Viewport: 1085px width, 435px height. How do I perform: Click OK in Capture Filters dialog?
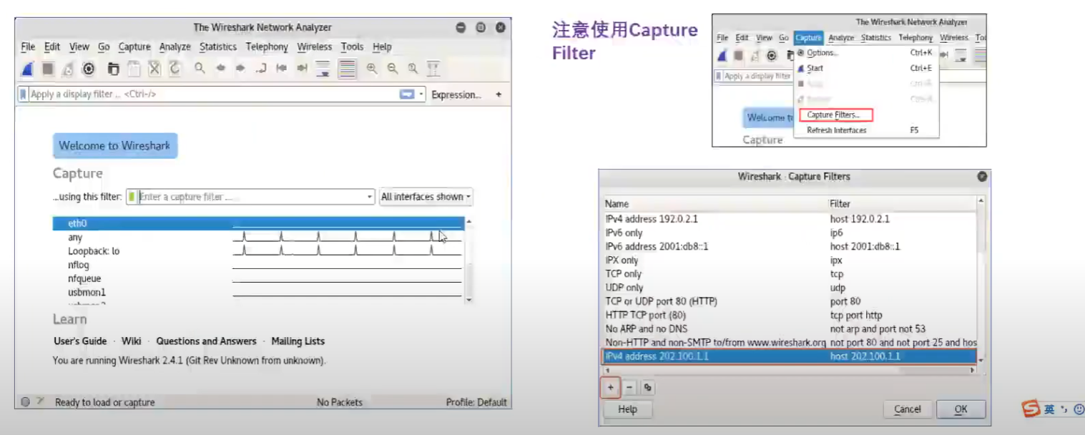click(x=961, y=409)
